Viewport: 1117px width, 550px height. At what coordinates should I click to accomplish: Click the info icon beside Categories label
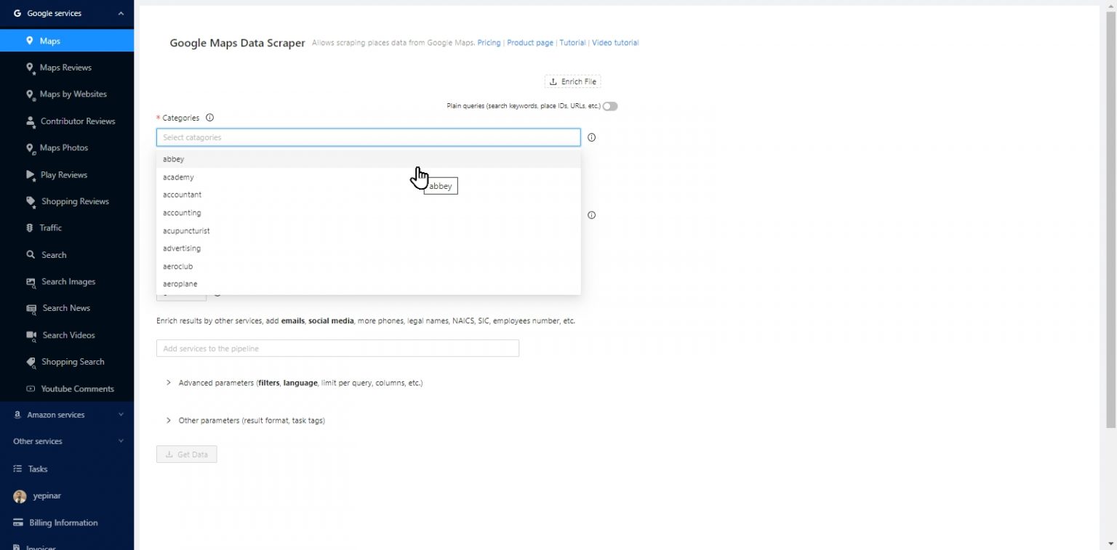[x=210, y=118]
